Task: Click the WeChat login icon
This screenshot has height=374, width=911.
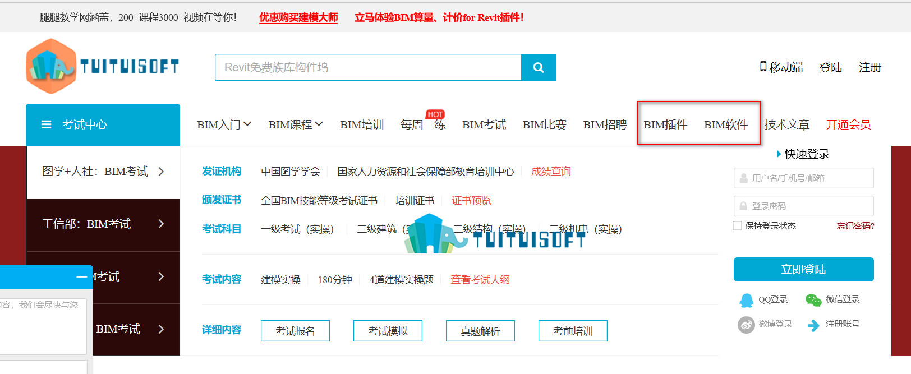Action: tap(813, 300)
